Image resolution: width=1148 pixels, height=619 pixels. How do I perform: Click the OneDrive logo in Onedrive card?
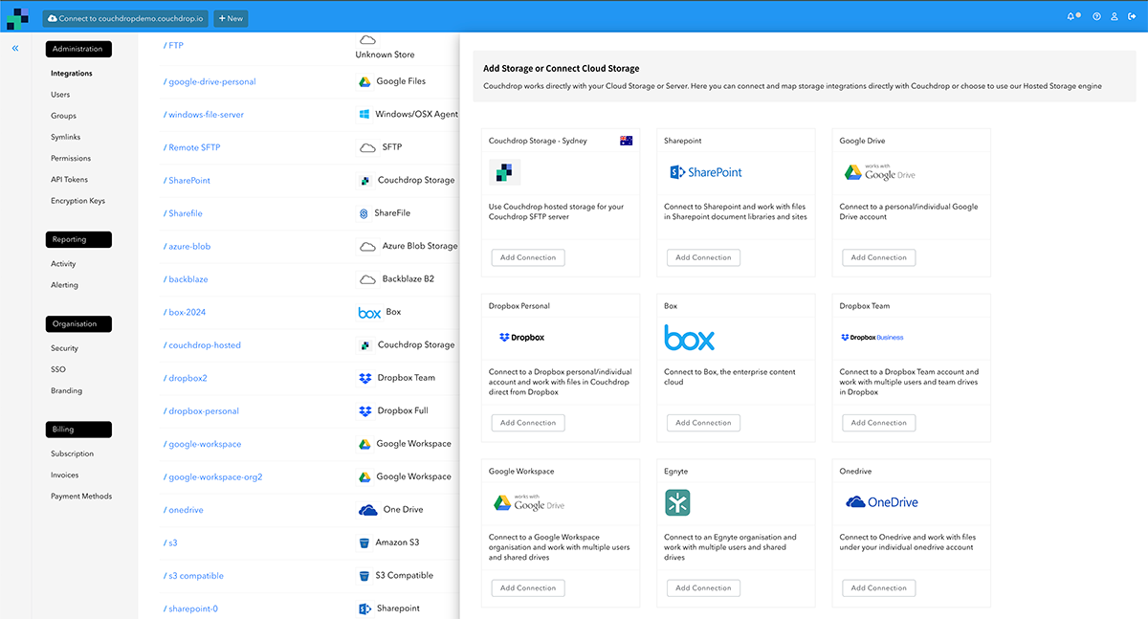point(881,502)
